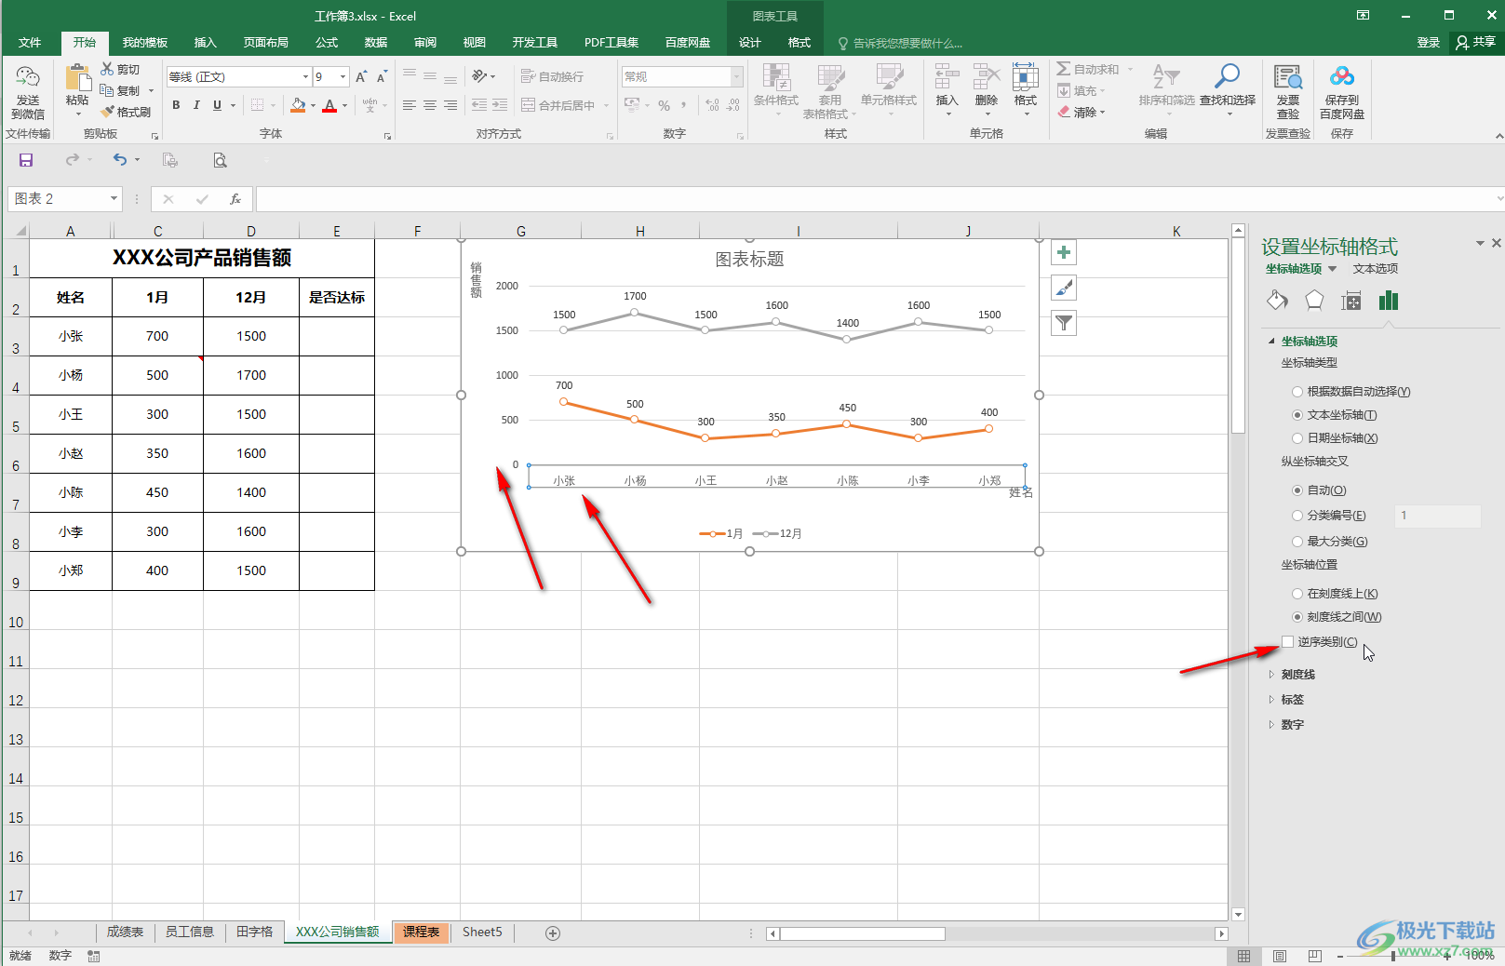
Task: Open the chart Design tab
Action: coord(750,43)
